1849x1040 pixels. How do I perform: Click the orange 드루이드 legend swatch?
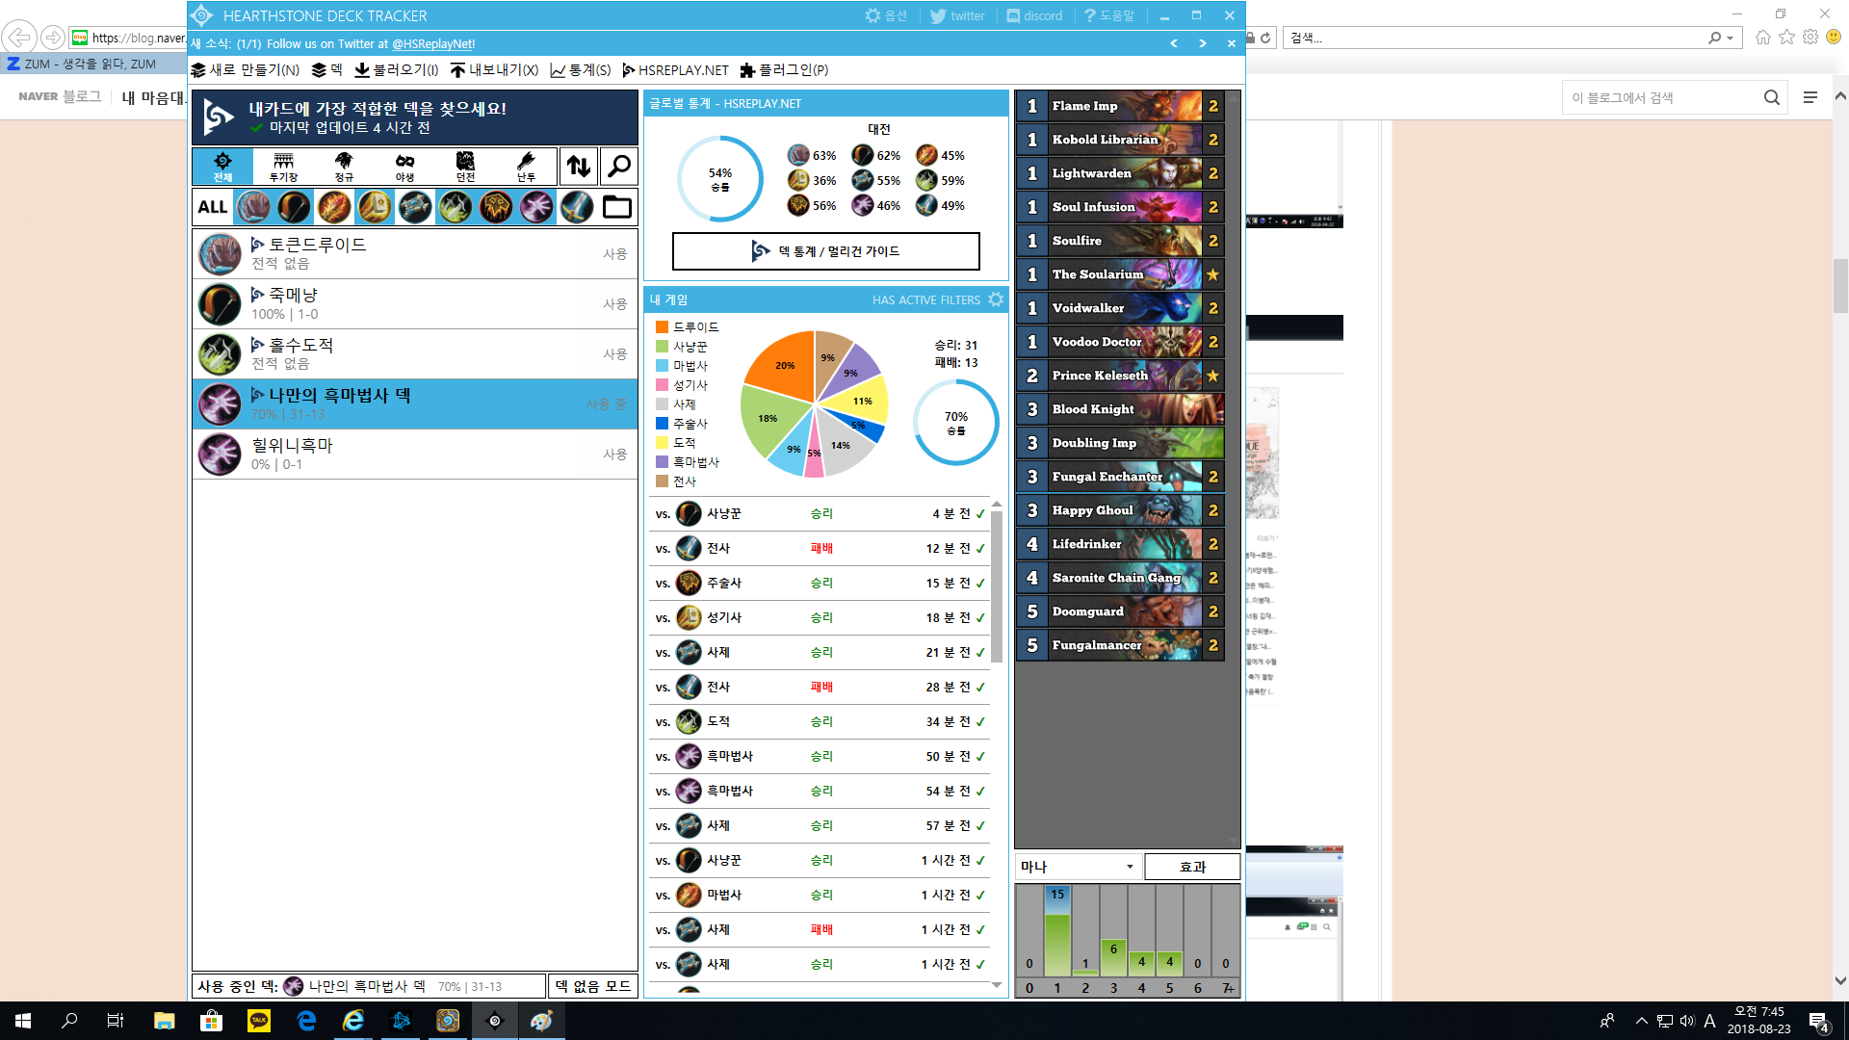[x=662, y=327]
